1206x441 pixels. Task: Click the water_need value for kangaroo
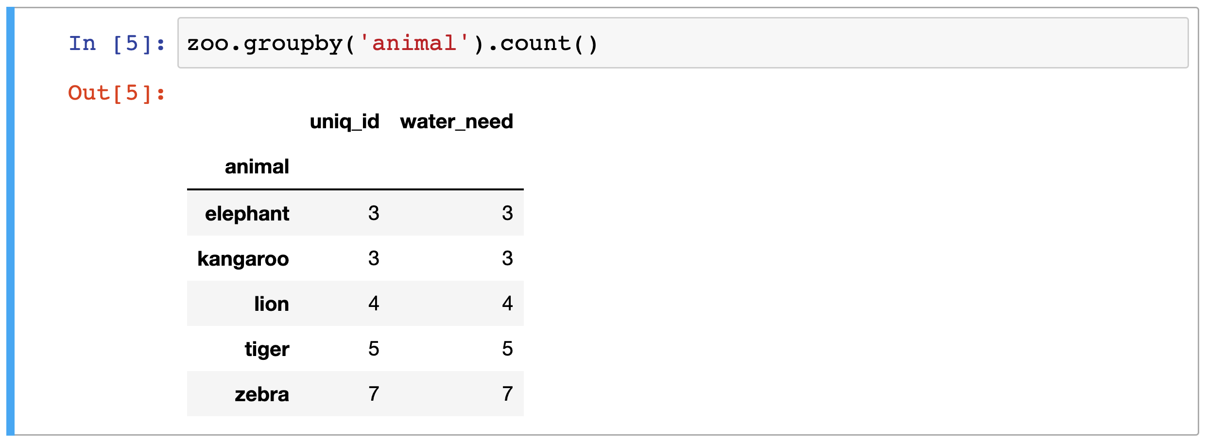pyautogui.click(x=507, y=258)
